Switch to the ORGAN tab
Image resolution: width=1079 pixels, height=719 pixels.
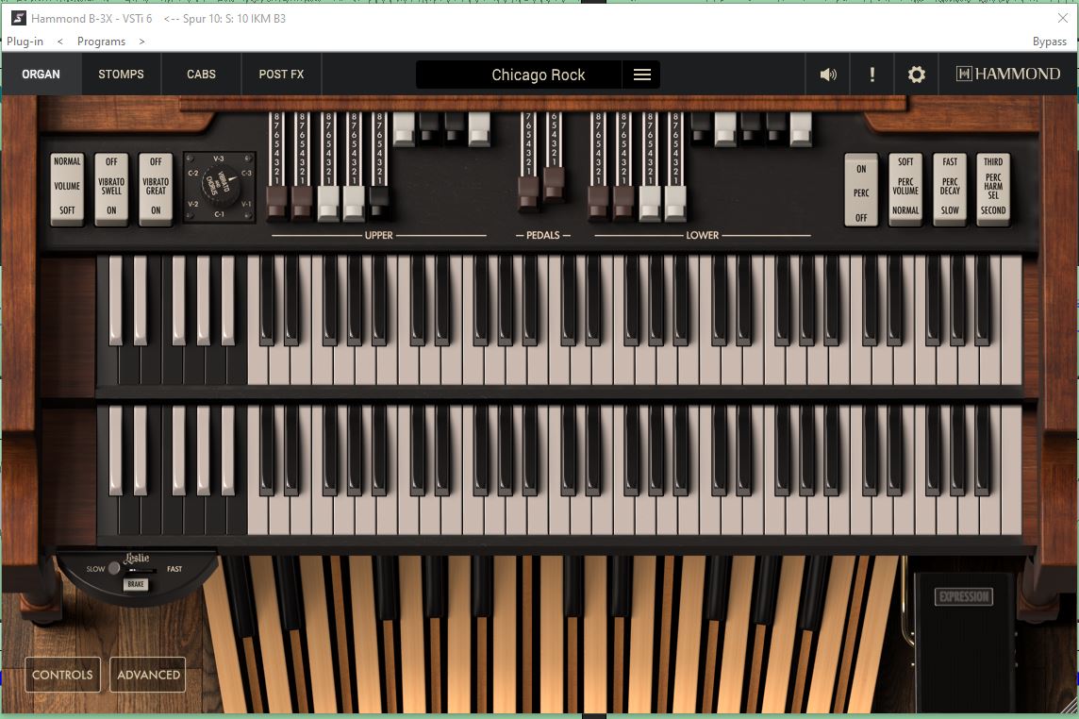pos(41,75)
